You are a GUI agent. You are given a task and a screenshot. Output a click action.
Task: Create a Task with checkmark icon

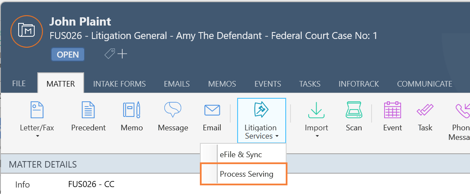425,110
